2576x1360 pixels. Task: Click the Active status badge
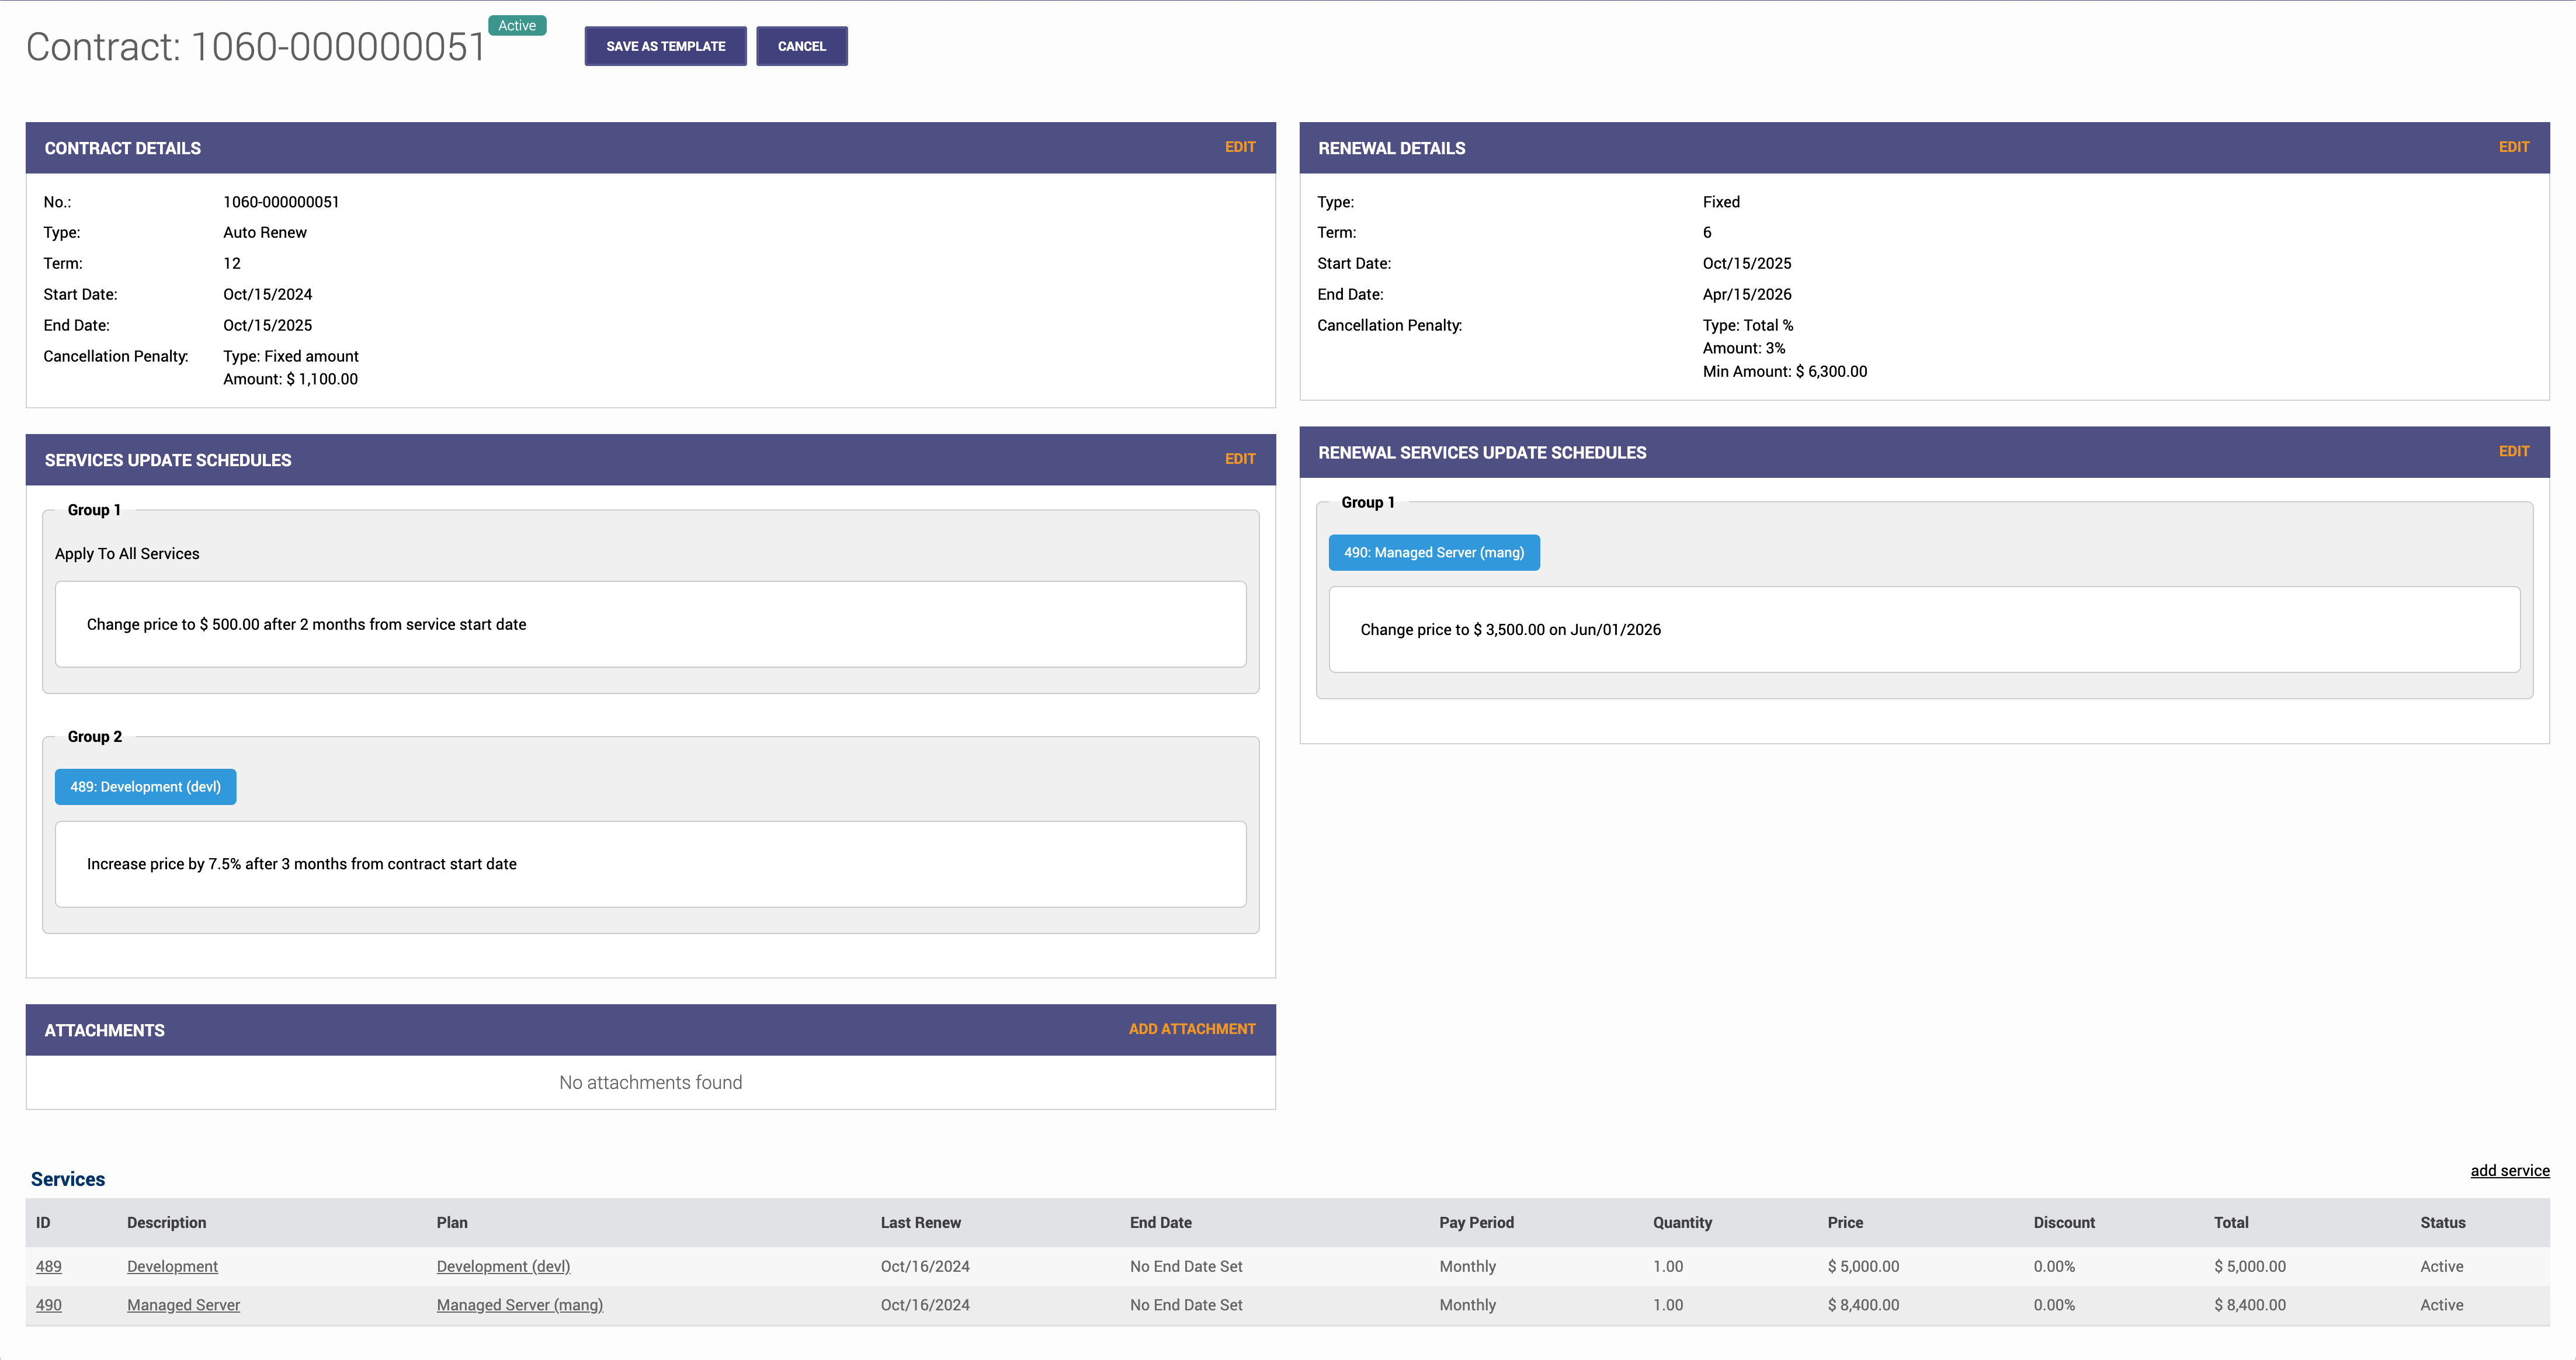point(517,26)
